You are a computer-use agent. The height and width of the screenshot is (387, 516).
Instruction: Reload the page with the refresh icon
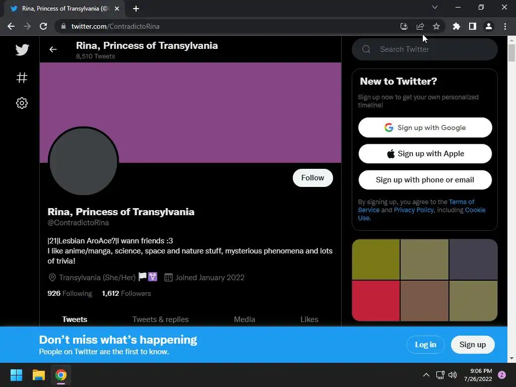point(43,26)
